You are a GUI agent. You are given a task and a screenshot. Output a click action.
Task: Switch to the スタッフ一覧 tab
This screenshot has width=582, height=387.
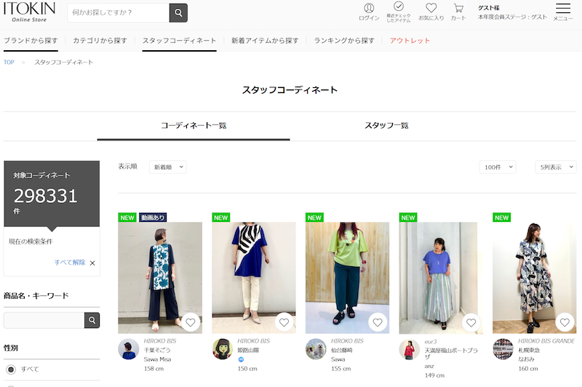386,126
